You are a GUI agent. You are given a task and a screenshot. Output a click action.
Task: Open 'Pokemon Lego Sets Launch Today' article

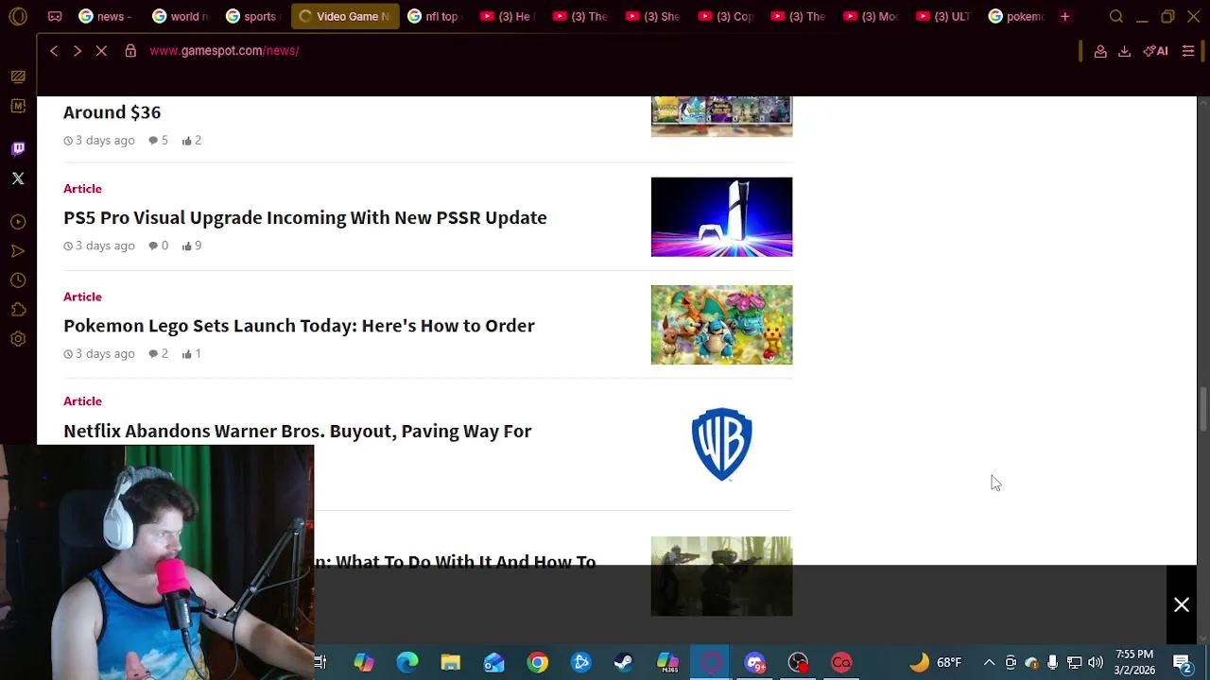pyautogui.click(x=299, y=326)
